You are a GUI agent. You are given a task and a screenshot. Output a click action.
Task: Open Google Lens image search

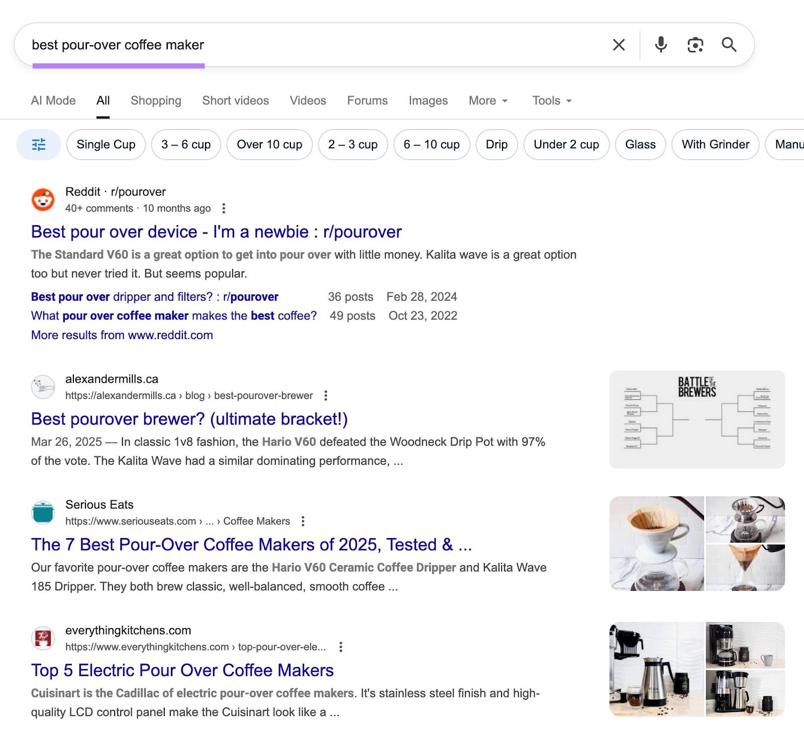tap(695, 45)
